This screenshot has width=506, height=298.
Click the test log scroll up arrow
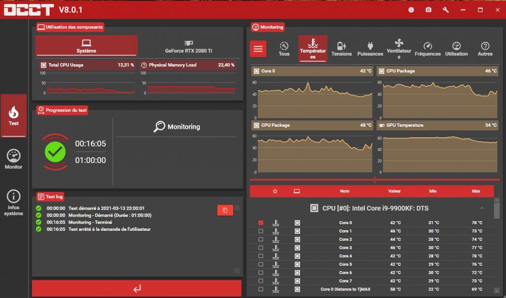pos(237,208)
